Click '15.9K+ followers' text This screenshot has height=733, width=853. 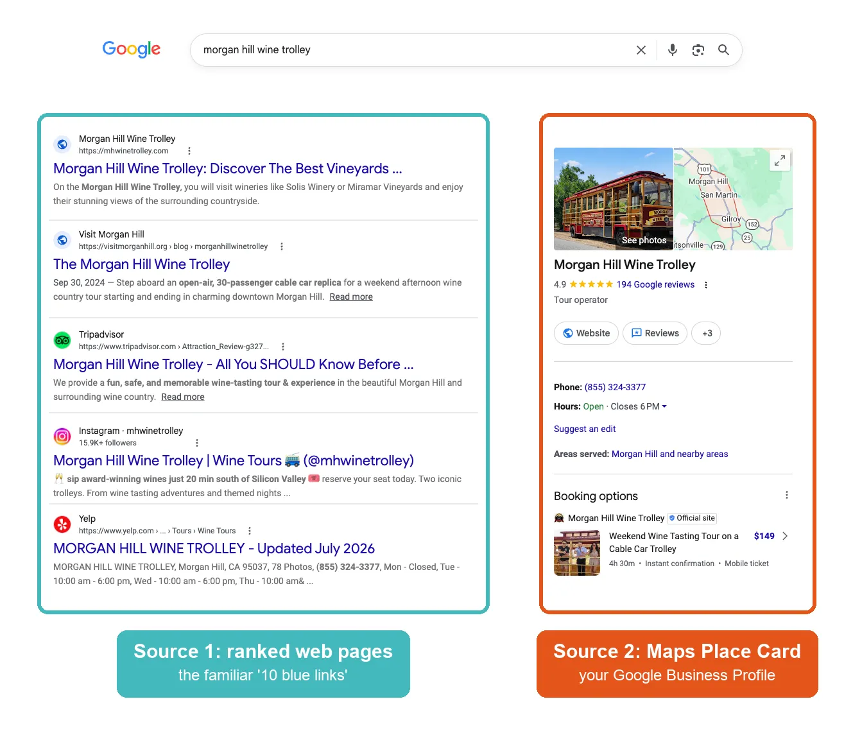(108, 443)
